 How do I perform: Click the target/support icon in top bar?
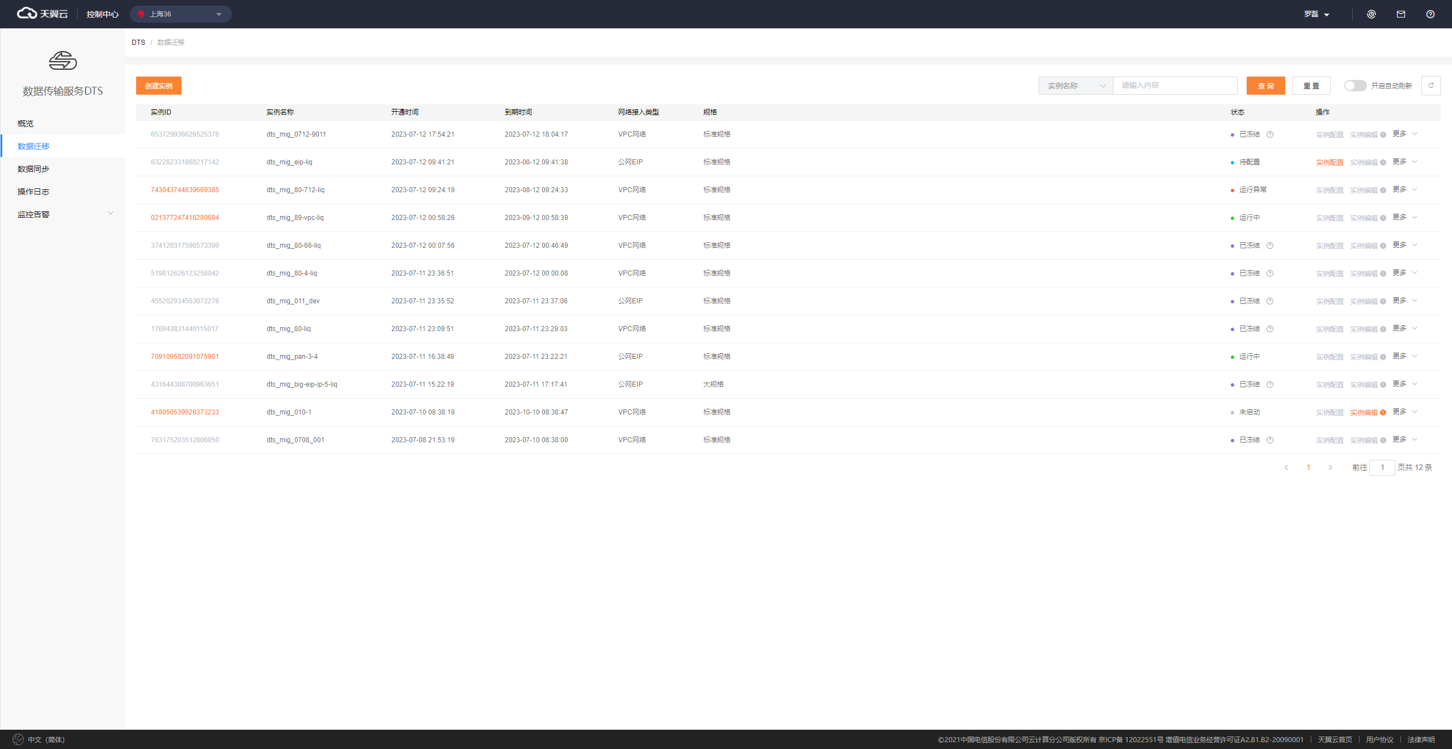pos(1371,14)
